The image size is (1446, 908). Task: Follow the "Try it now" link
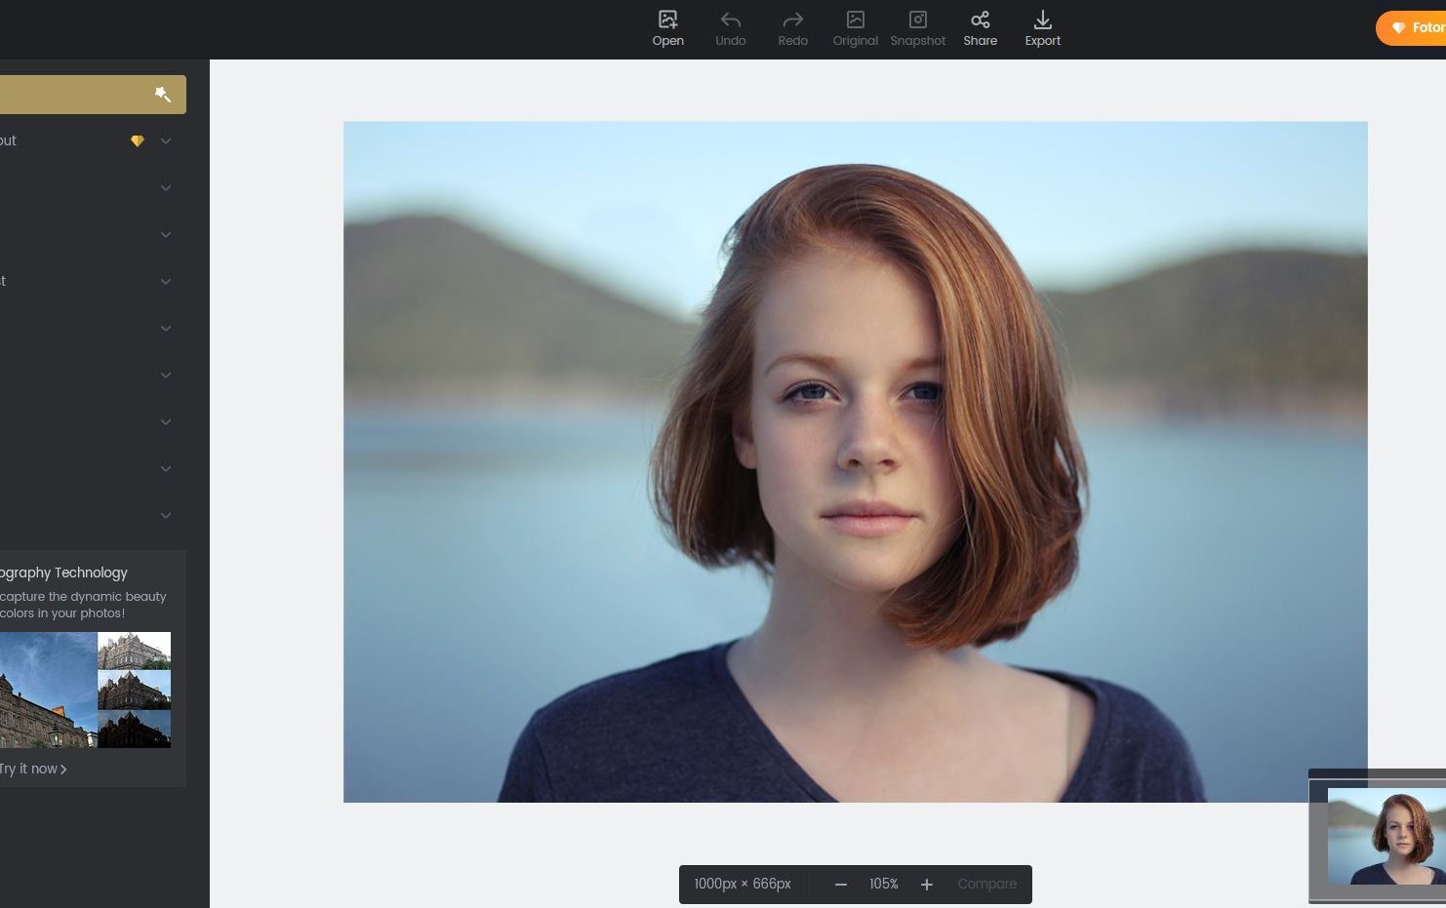(x=33, y=769)
